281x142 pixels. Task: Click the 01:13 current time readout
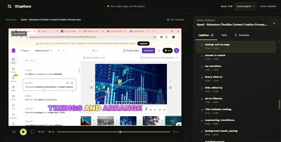click(41, 132)
